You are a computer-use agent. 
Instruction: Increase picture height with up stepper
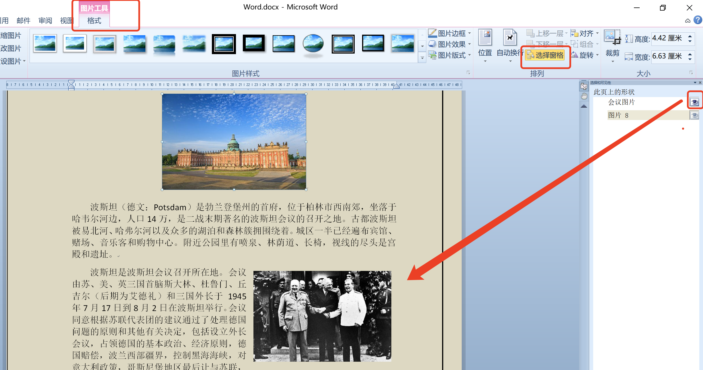tap(690, 36)
